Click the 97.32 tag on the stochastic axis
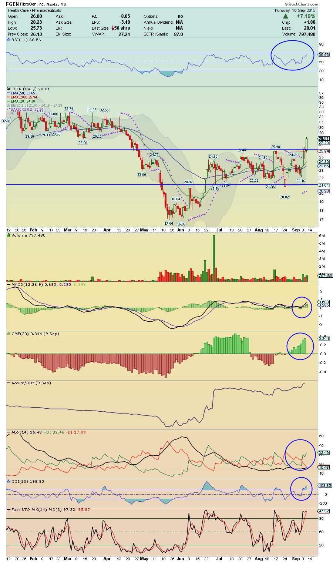This screenshot has width=333, height=562. 324,511
